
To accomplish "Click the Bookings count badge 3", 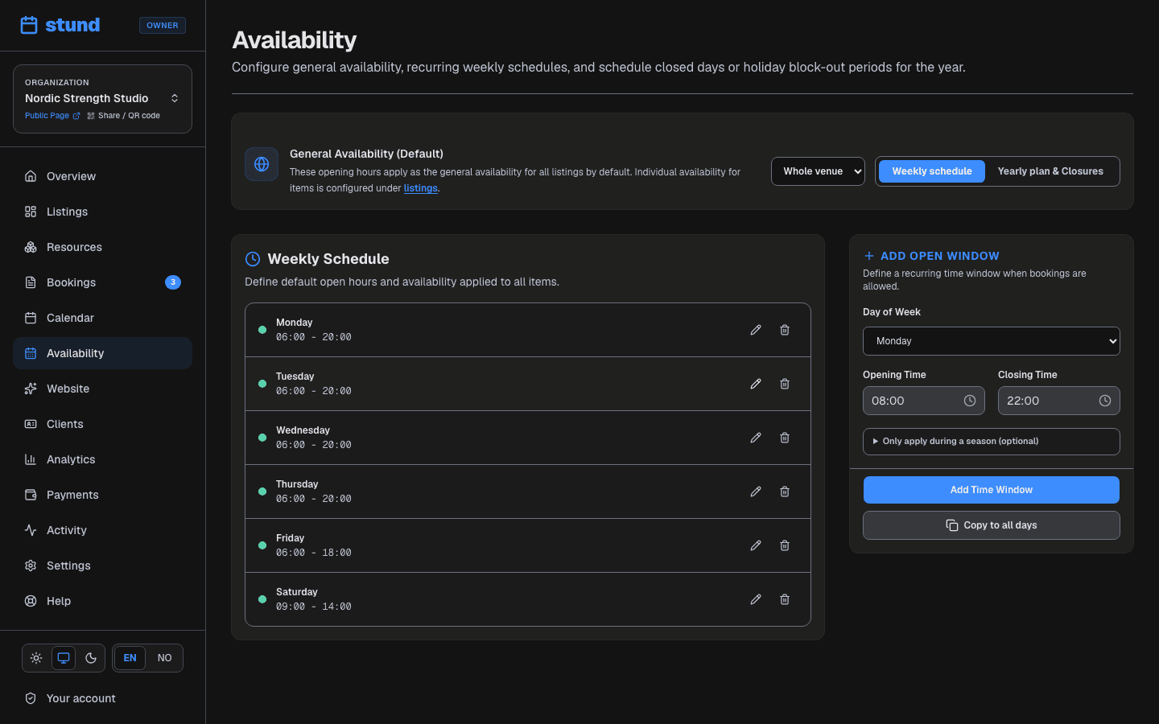I will pos(173,282).
